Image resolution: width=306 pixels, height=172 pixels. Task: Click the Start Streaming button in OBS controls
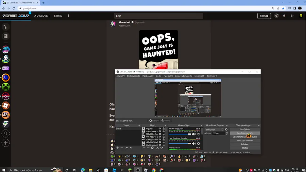click(x=245, y=130)
